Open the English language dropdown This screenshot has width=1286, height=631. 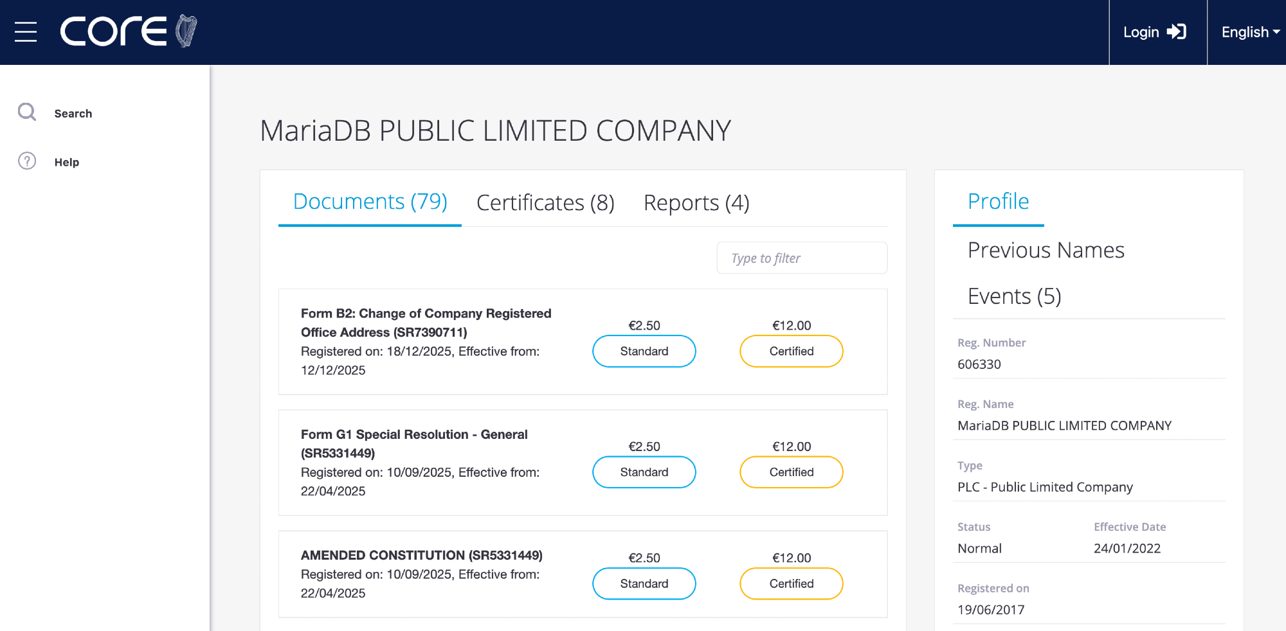pos(1250,32)
